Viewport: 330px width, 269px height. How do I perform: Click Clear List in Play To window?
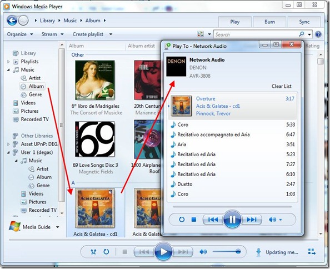click(x=281, y=86)
